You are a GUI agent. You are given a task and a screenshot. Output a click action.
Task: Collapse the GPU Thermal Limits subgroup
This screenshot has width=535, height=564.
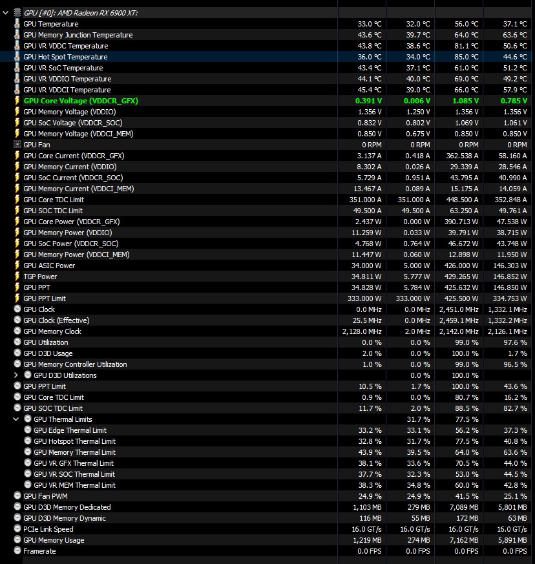[16, 419]
